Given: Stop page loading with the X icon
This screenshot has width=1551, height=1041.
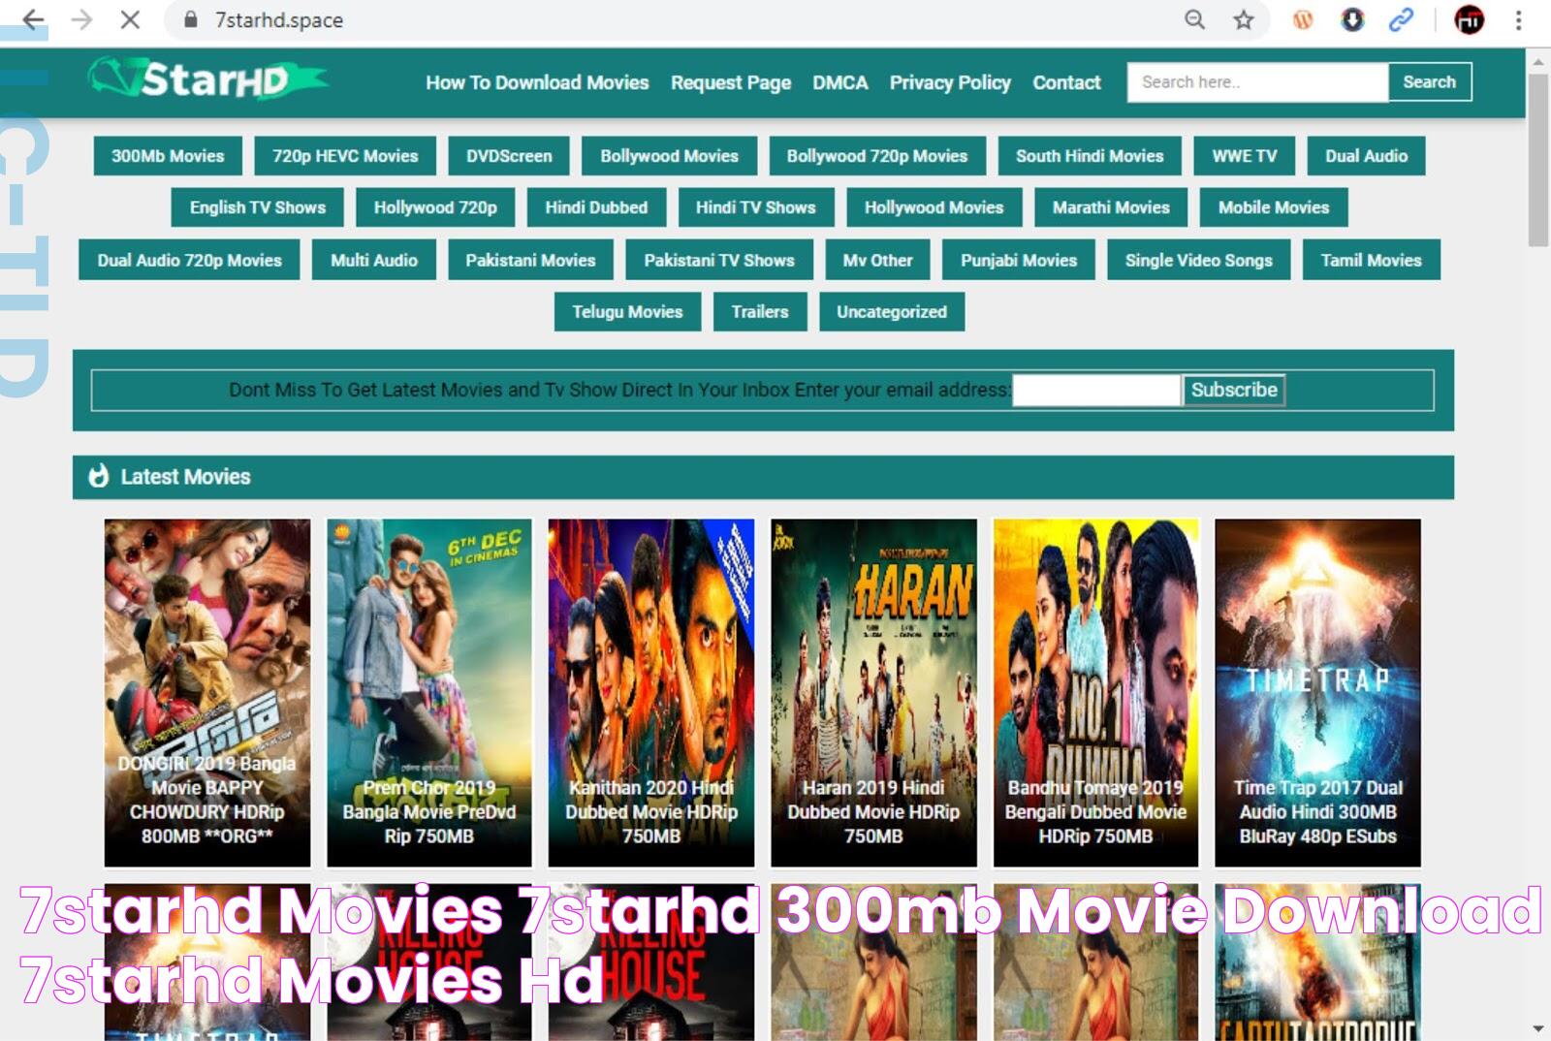Looking at the screenshot, I should click(130, 19).
